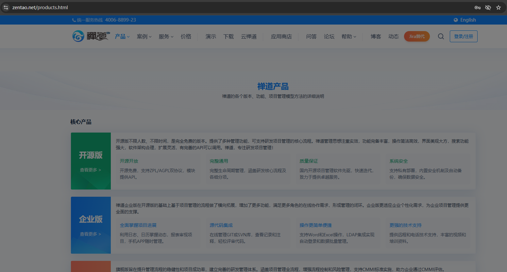Screen dimensions: 507x272
Task: Click the ZenTao logo icon
Action: coord(78,36)
